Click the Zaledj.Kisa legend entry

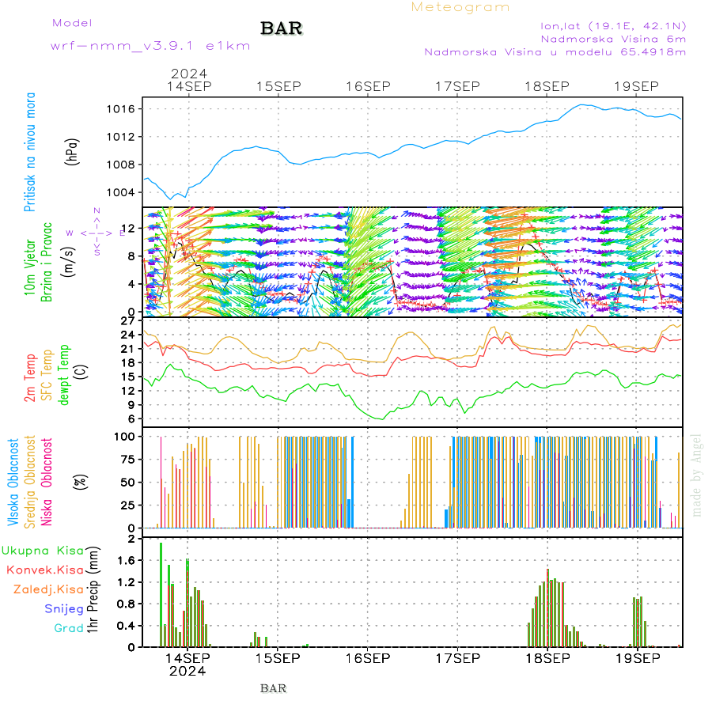48,589
